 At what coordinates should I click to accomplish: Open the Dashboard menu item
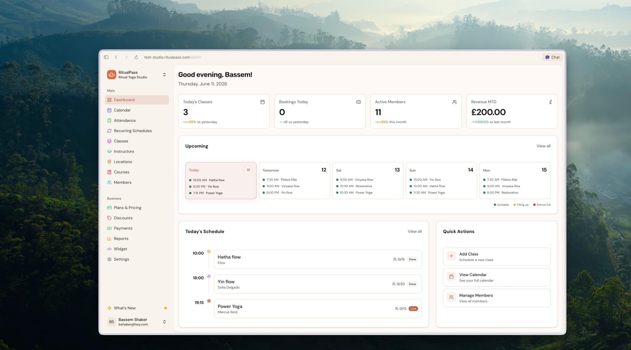(x=137, y=100)
